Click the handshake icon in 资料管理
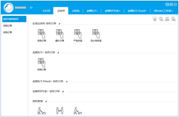 coord(60,111)
